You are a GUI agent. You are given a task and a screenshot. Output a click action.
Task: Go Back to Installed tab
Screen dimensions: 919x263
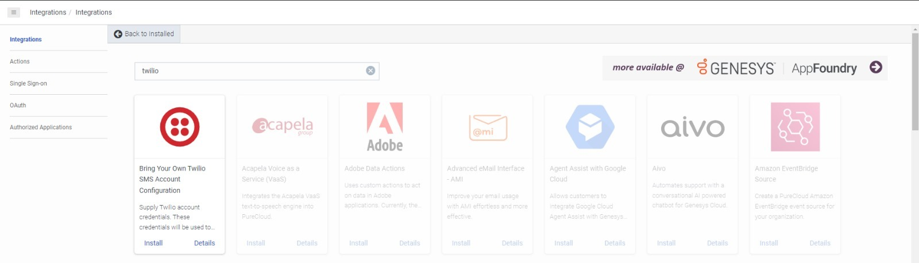point(144,34)
